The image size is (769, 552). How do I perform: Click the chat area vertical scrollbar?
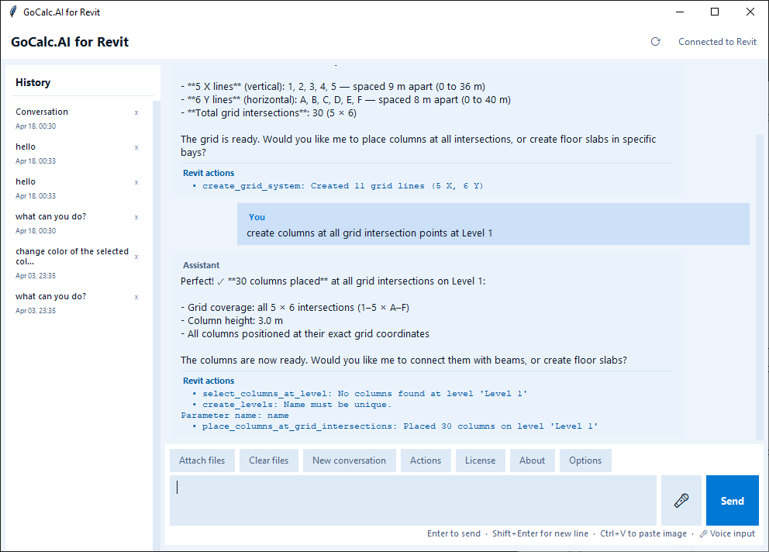[x=759, y=287]
